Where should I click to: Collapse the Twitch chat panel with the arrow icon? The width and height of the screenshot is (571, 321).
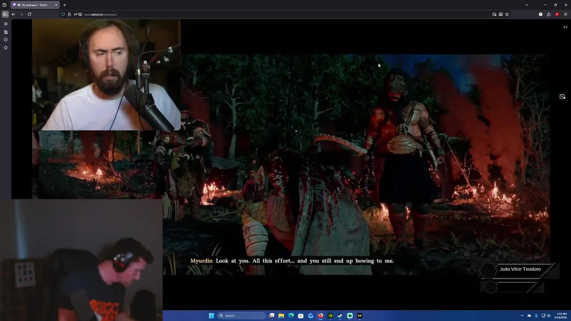565,27
